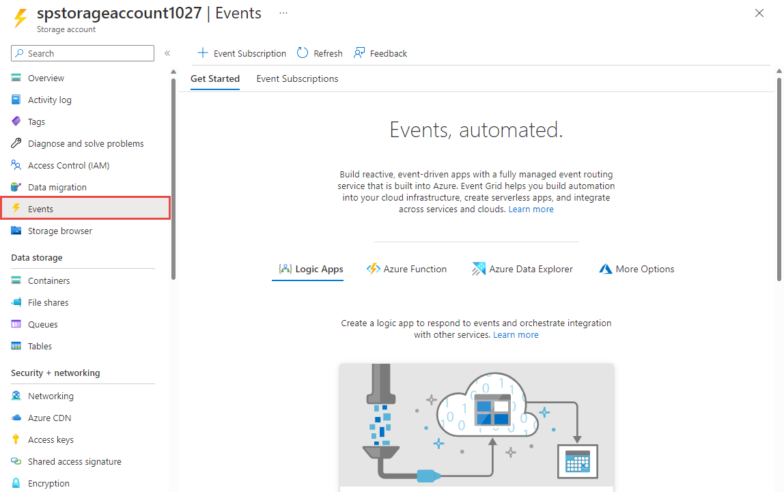Open Diagnose and solve problems item
The width and height of the screenshot is (784, 492).
coord(85,143)
